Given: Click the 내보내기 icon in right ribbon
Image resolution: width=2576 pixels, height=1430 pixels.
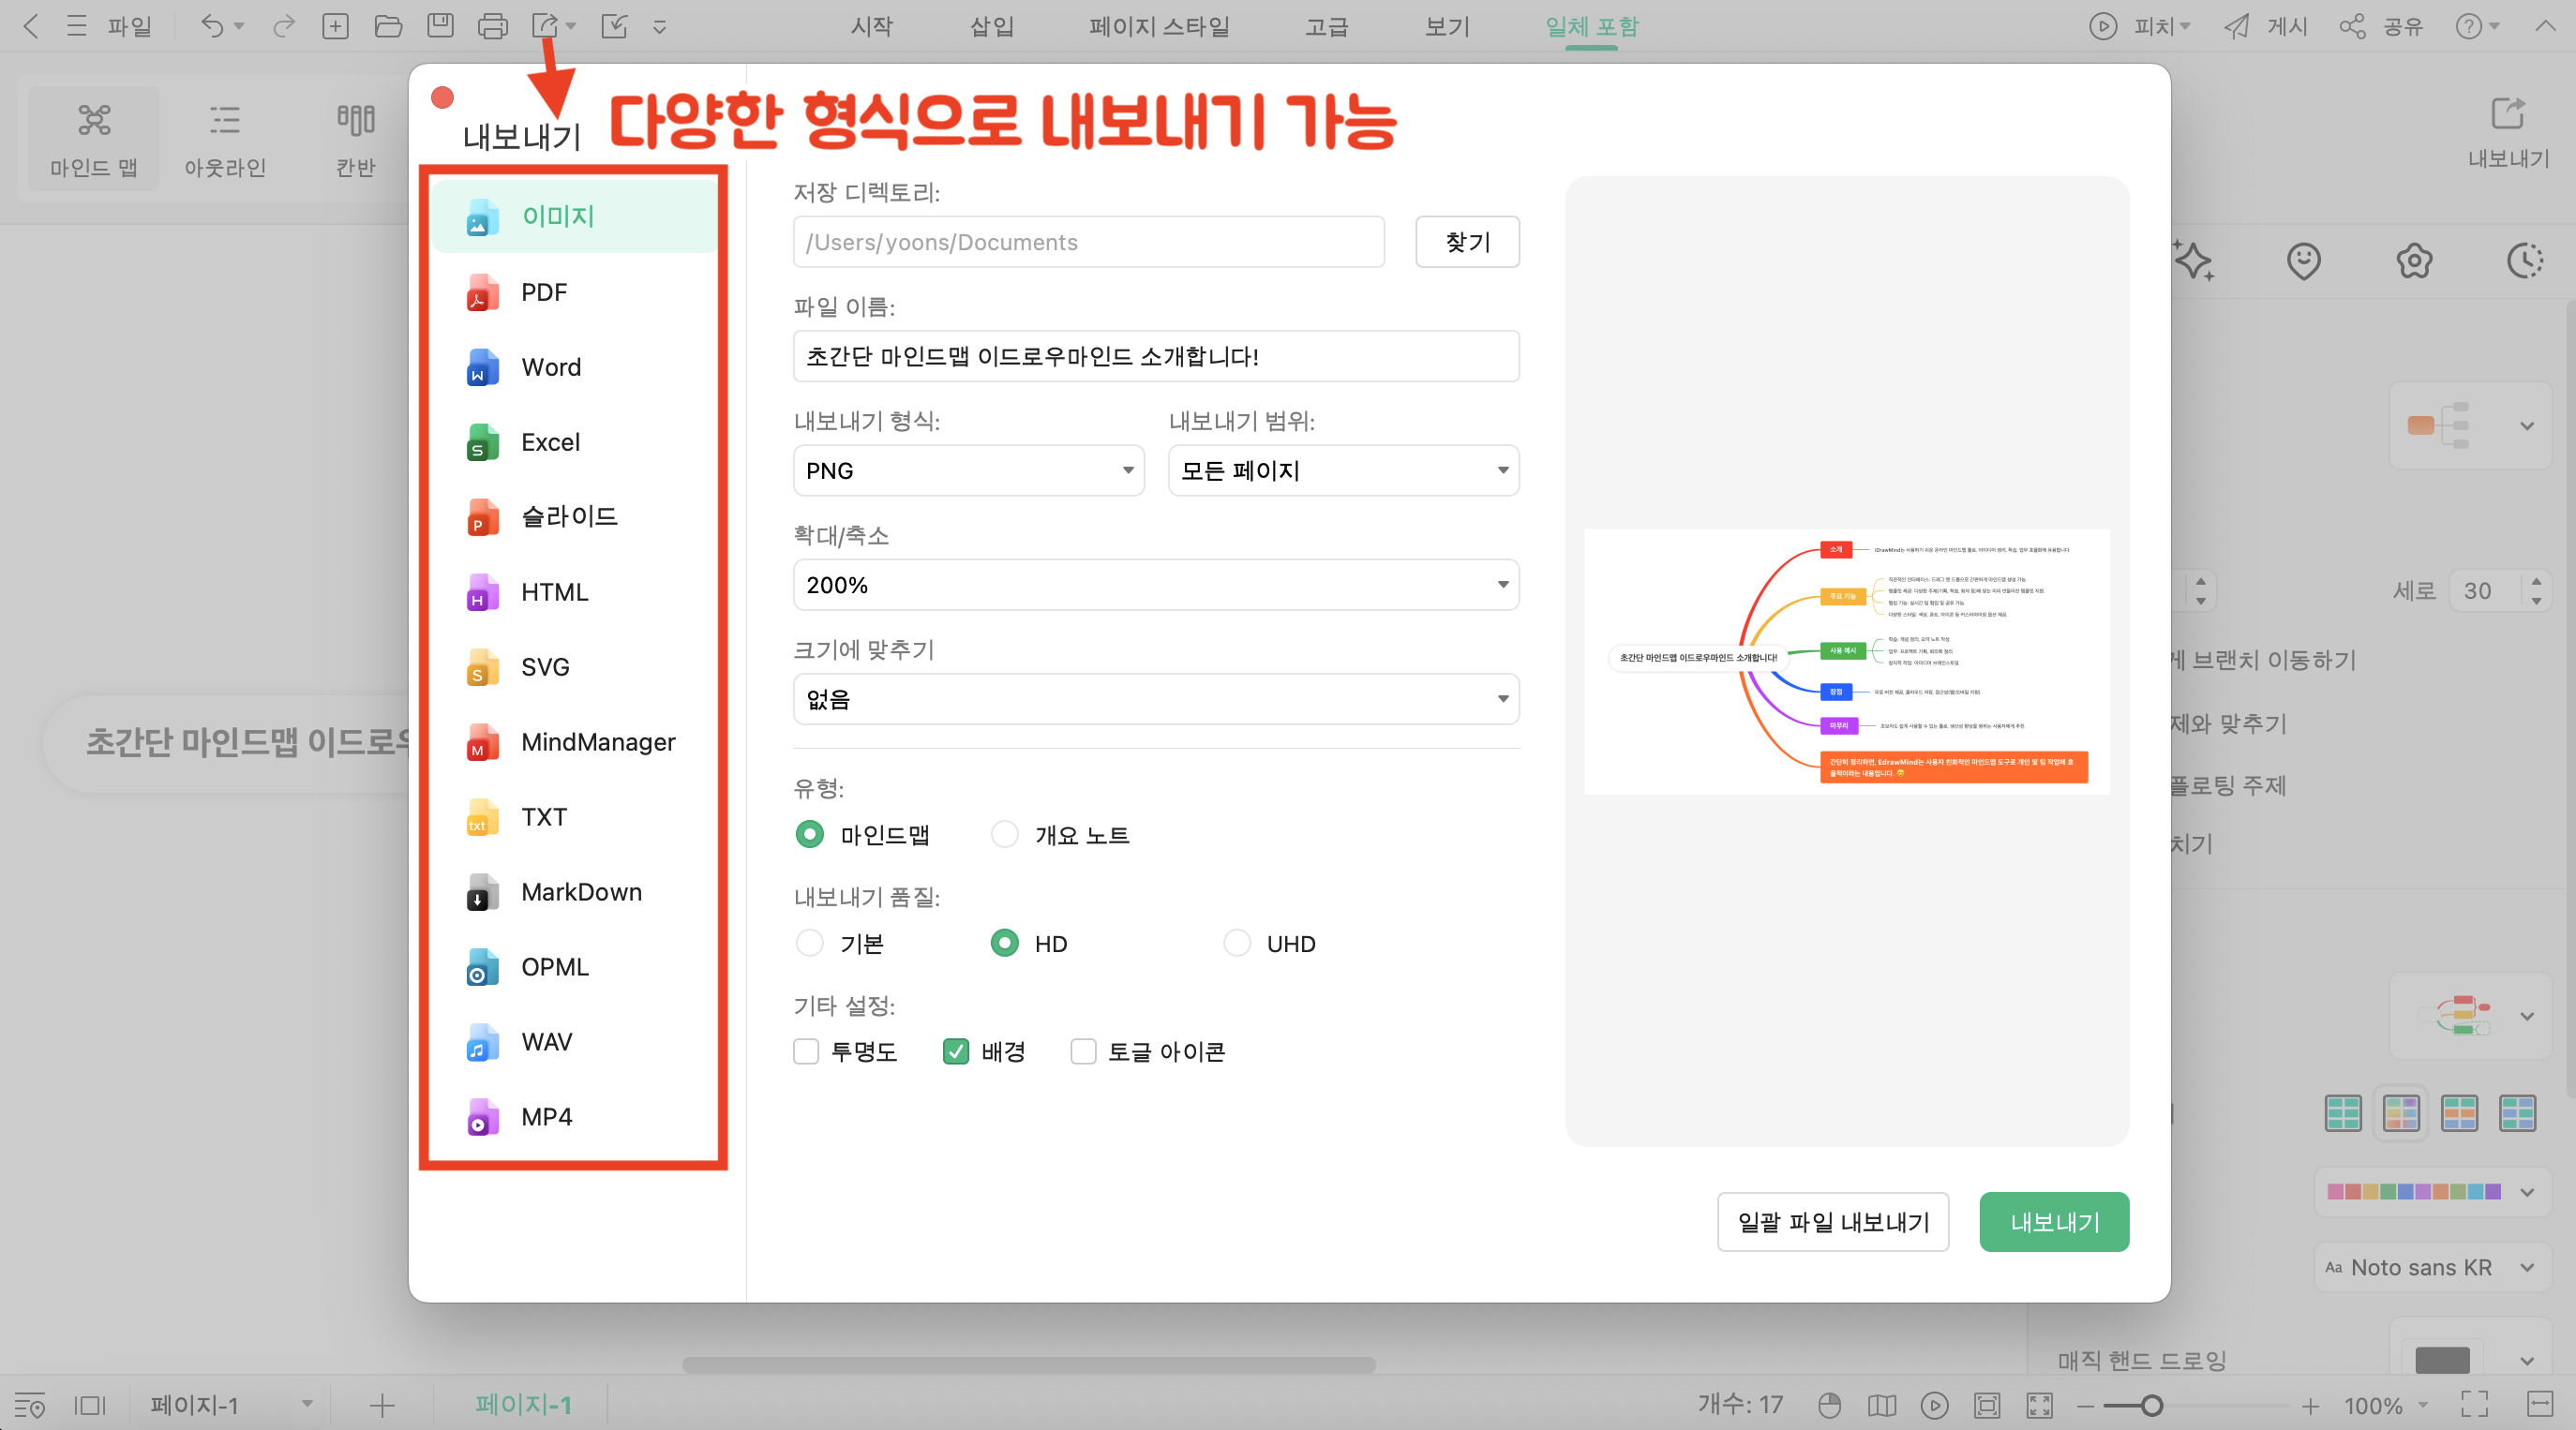Looking at the screenshot, I should (x=2507, y=132).
